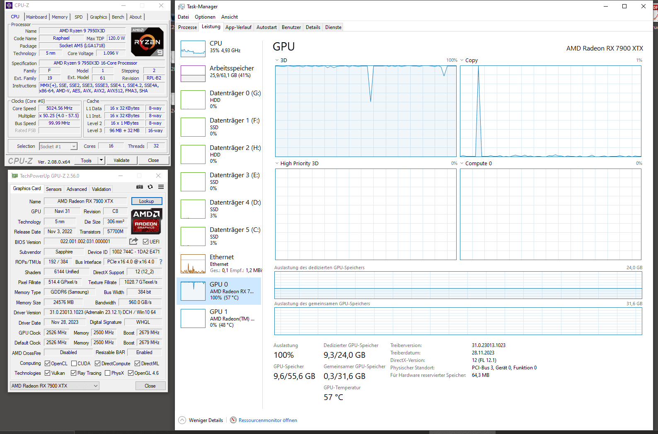Click the Weniger Details link
The image size is (658, 434).
click(x=206, y=420)
